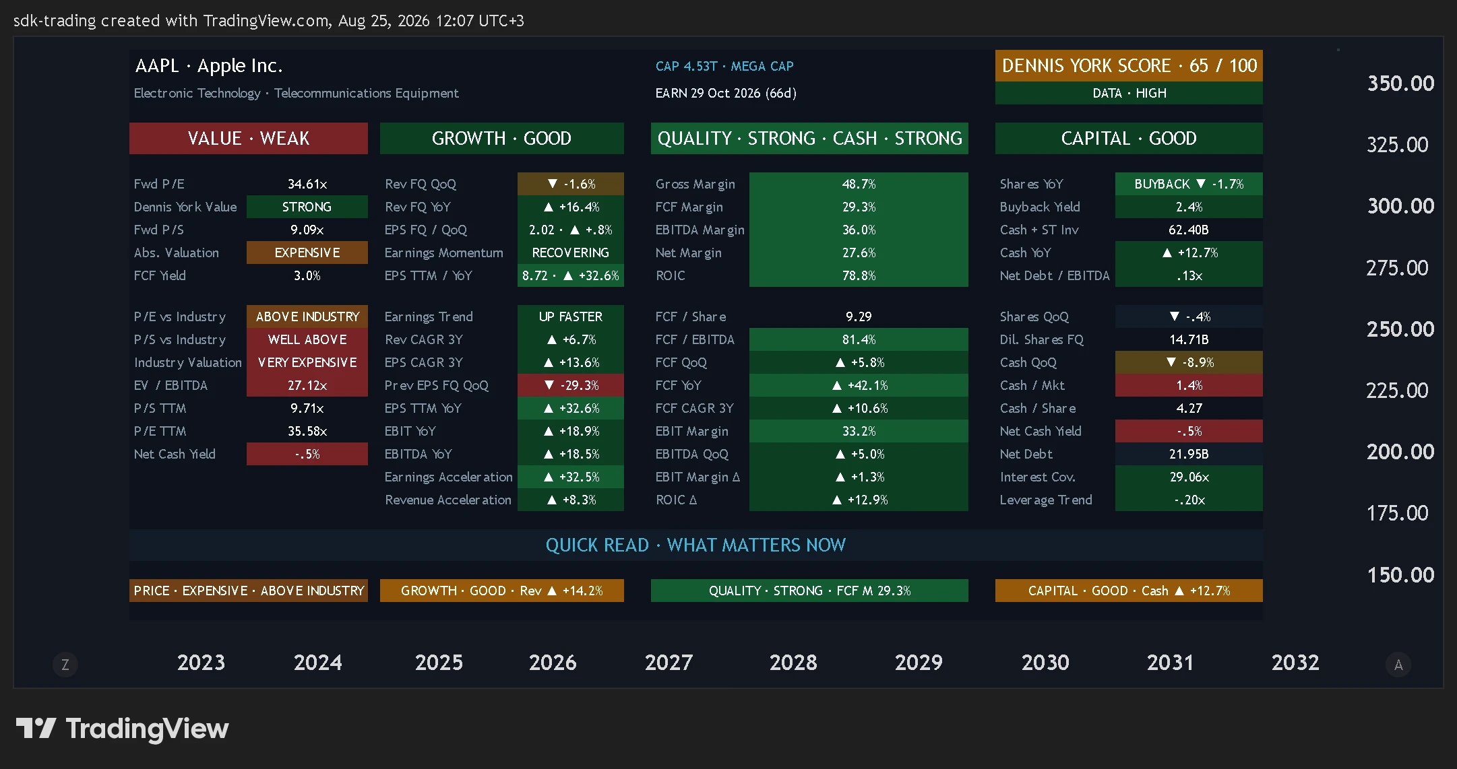Click the Revenue Acceleration +8.3% cell
Screen dimensions: 1457x769
[x=571, y=500]
